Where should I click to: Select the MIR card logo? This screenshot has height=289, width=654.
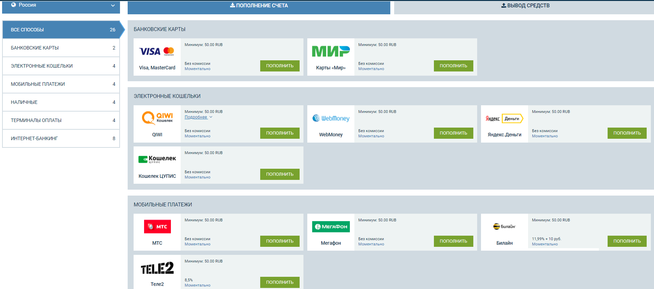330,52
